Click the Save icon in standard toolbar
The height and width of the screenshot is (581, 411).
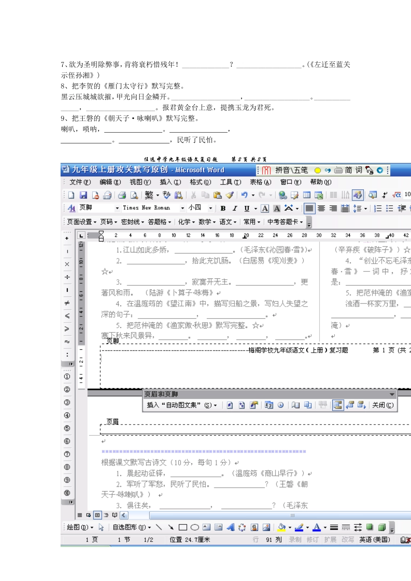click(x=83, y=195)
